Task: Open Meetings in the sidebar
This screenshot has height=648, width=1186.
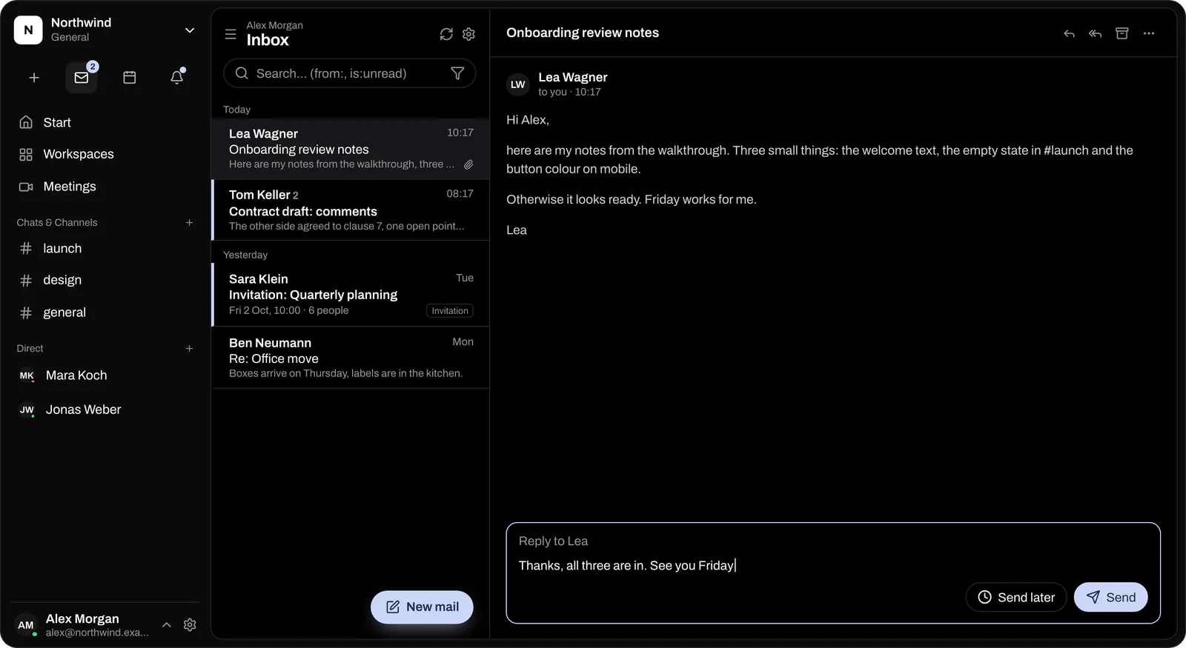Action: coord(105,187)
